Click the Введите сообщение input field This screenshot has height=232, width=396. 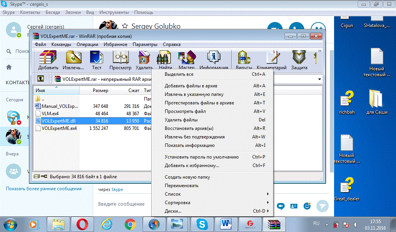tap(121, 204)
